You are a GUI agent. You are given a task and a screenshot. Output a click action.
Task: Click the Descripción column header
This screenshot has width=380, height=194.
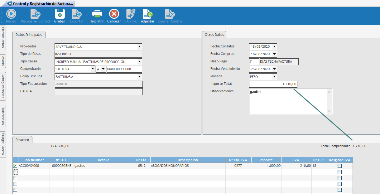[x=188, y=160]
